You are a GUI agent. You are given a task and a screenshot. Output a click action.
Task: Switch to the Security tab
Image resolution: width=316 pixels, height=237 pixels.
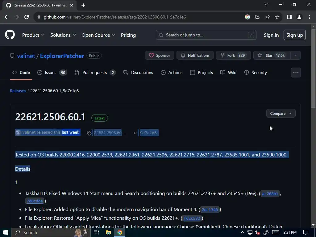point(255,73)
